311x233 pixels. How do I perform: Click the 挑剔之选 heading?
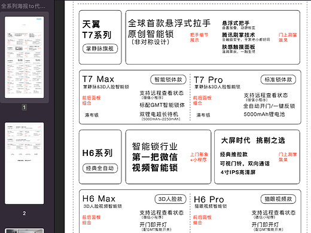[x=270, y=140]
